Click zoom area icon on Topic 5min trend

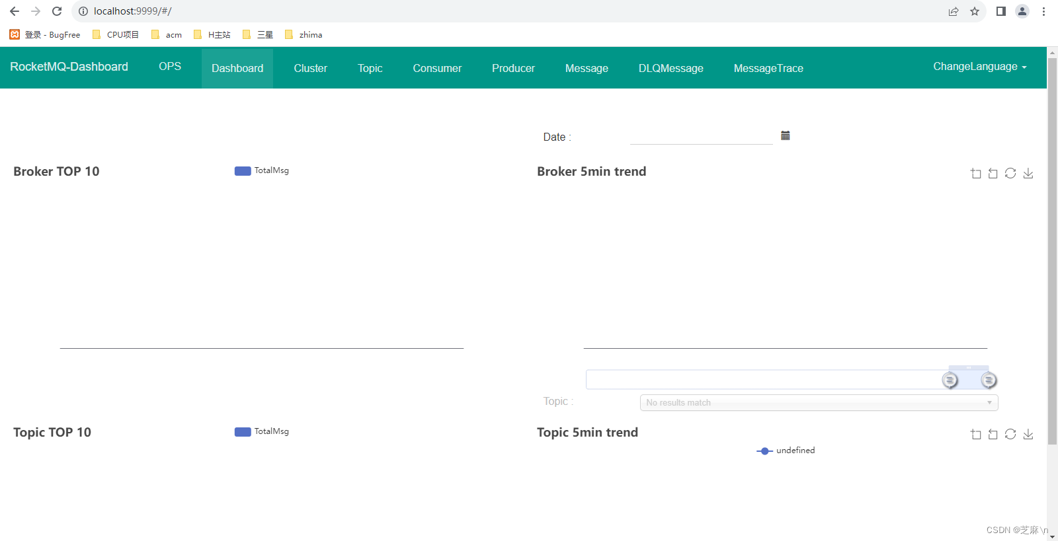tap(976, 434)
